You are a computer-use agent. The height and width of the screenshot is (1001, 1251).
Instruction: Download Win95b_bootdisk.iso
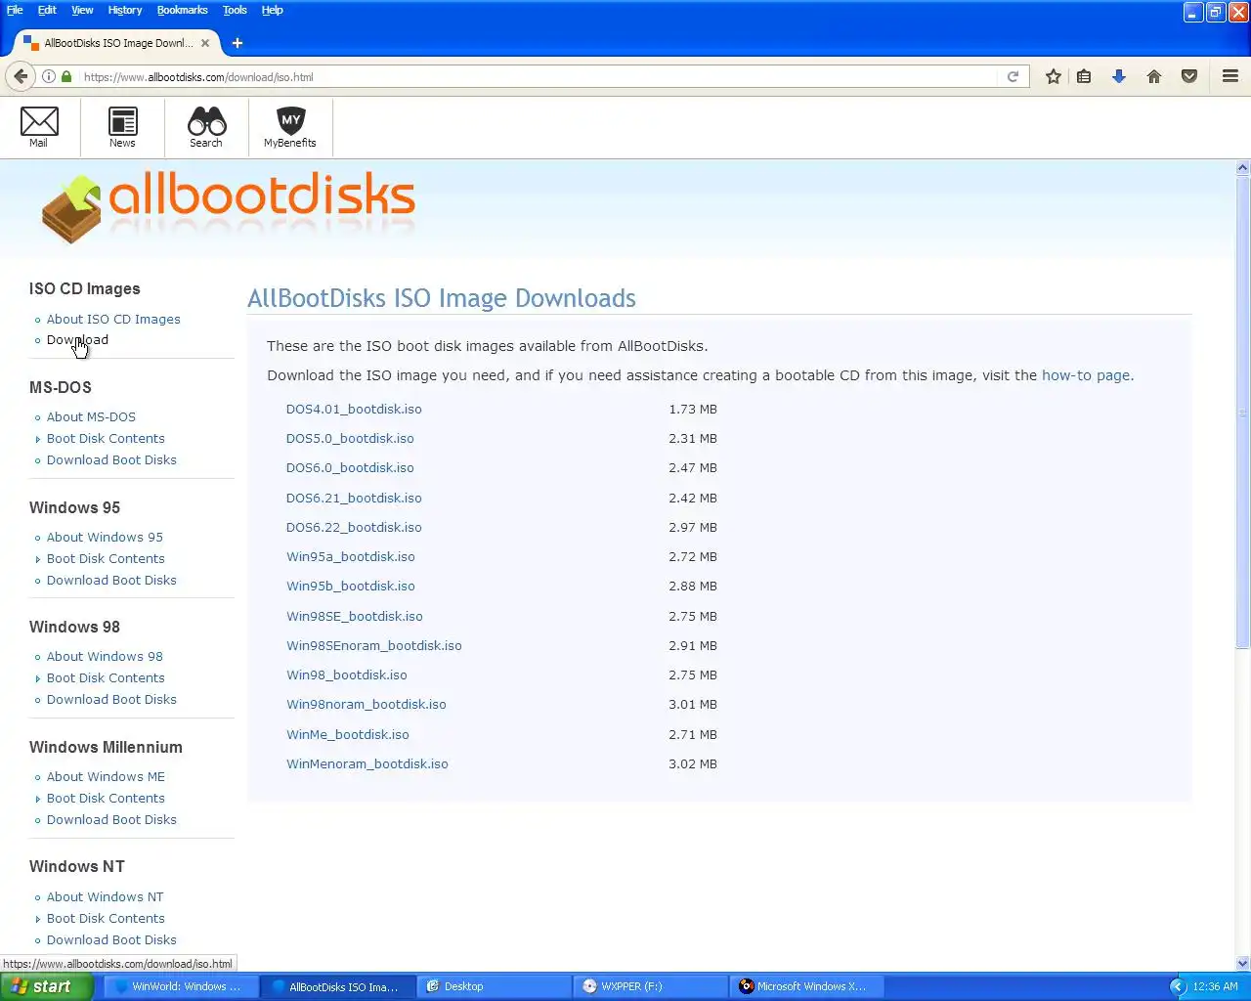point(350,586)
